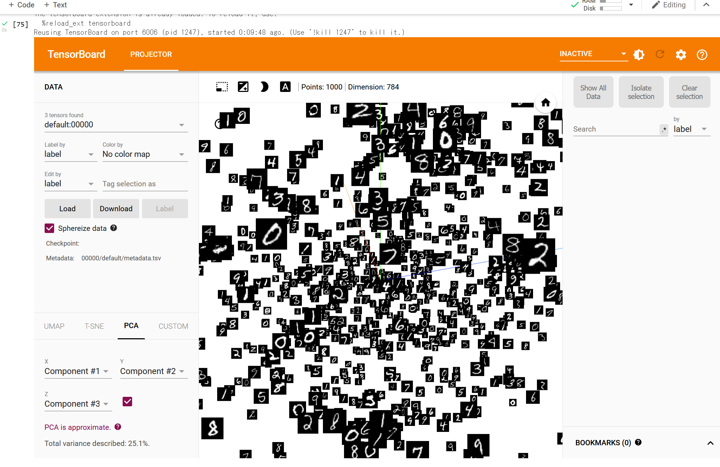Image resolution: width=720 pixels, height=467 pixels.
Task: Click the 3 tensors found text
Action: tap(64, 115)
